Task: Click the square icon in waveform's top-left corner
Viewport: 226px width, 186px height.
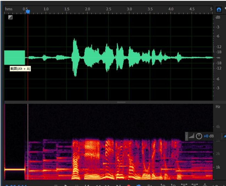Action: [x=10, y=17]
